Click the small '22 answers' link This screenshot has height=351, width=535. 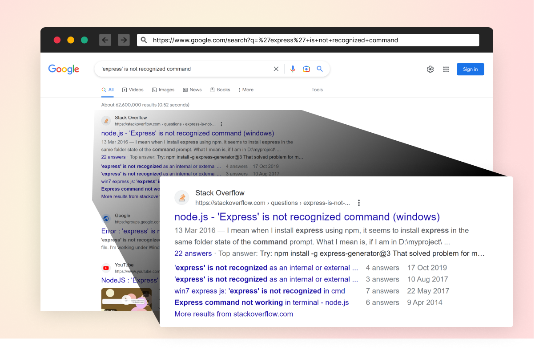coord(113,157)
